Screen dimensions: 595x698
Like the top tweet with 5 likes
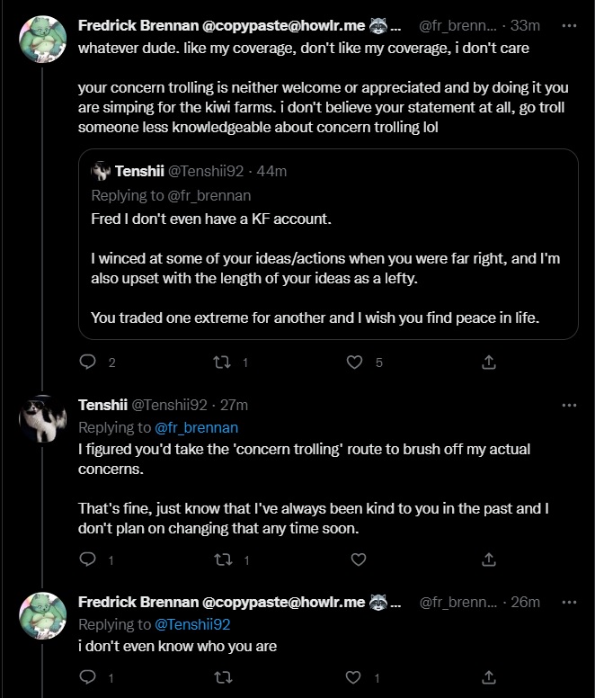click(x=355, y=362)
